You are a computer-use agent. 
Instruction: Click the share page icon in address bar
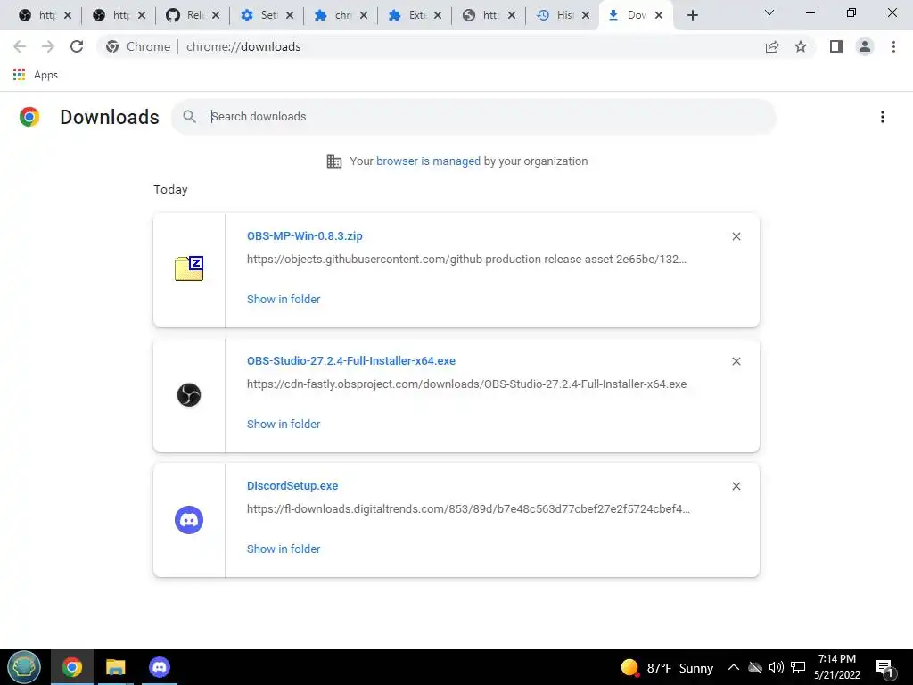tap(772, 46)
